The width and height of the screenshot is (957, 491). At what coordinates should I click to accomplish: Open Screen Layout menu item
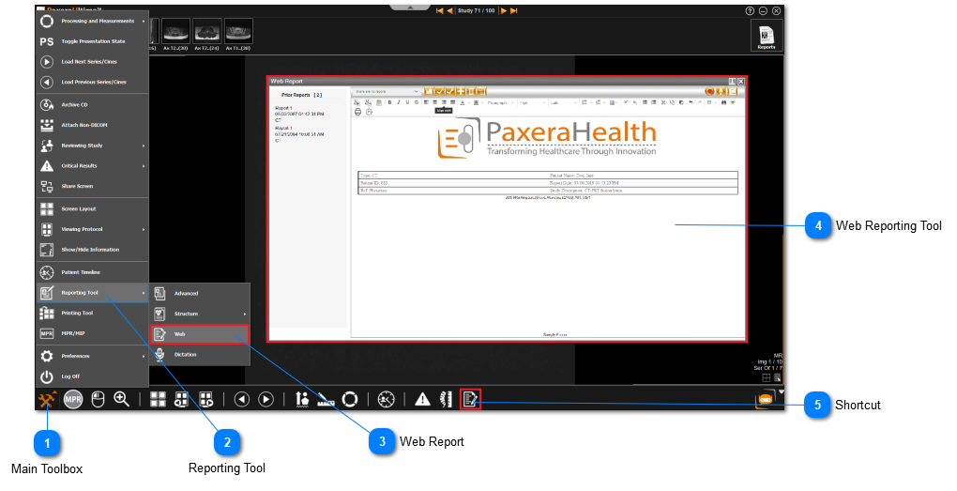click(x=92, y=208)
